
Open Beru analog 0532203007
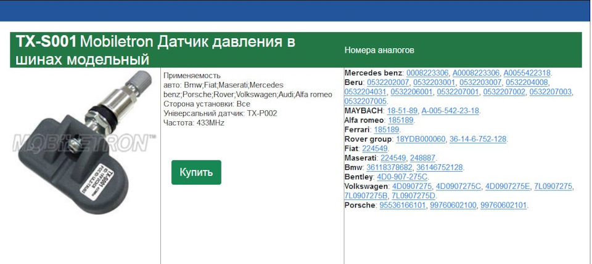click(x=480, y=82)
